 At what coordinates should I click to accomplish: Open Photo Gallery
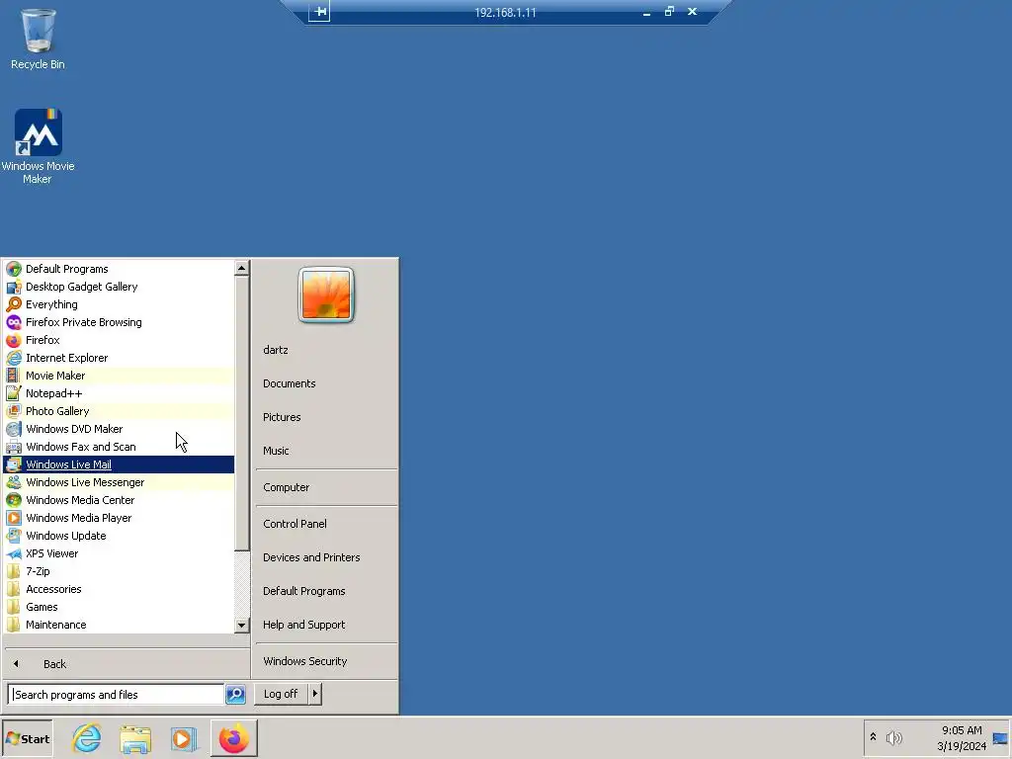point(119,411)
